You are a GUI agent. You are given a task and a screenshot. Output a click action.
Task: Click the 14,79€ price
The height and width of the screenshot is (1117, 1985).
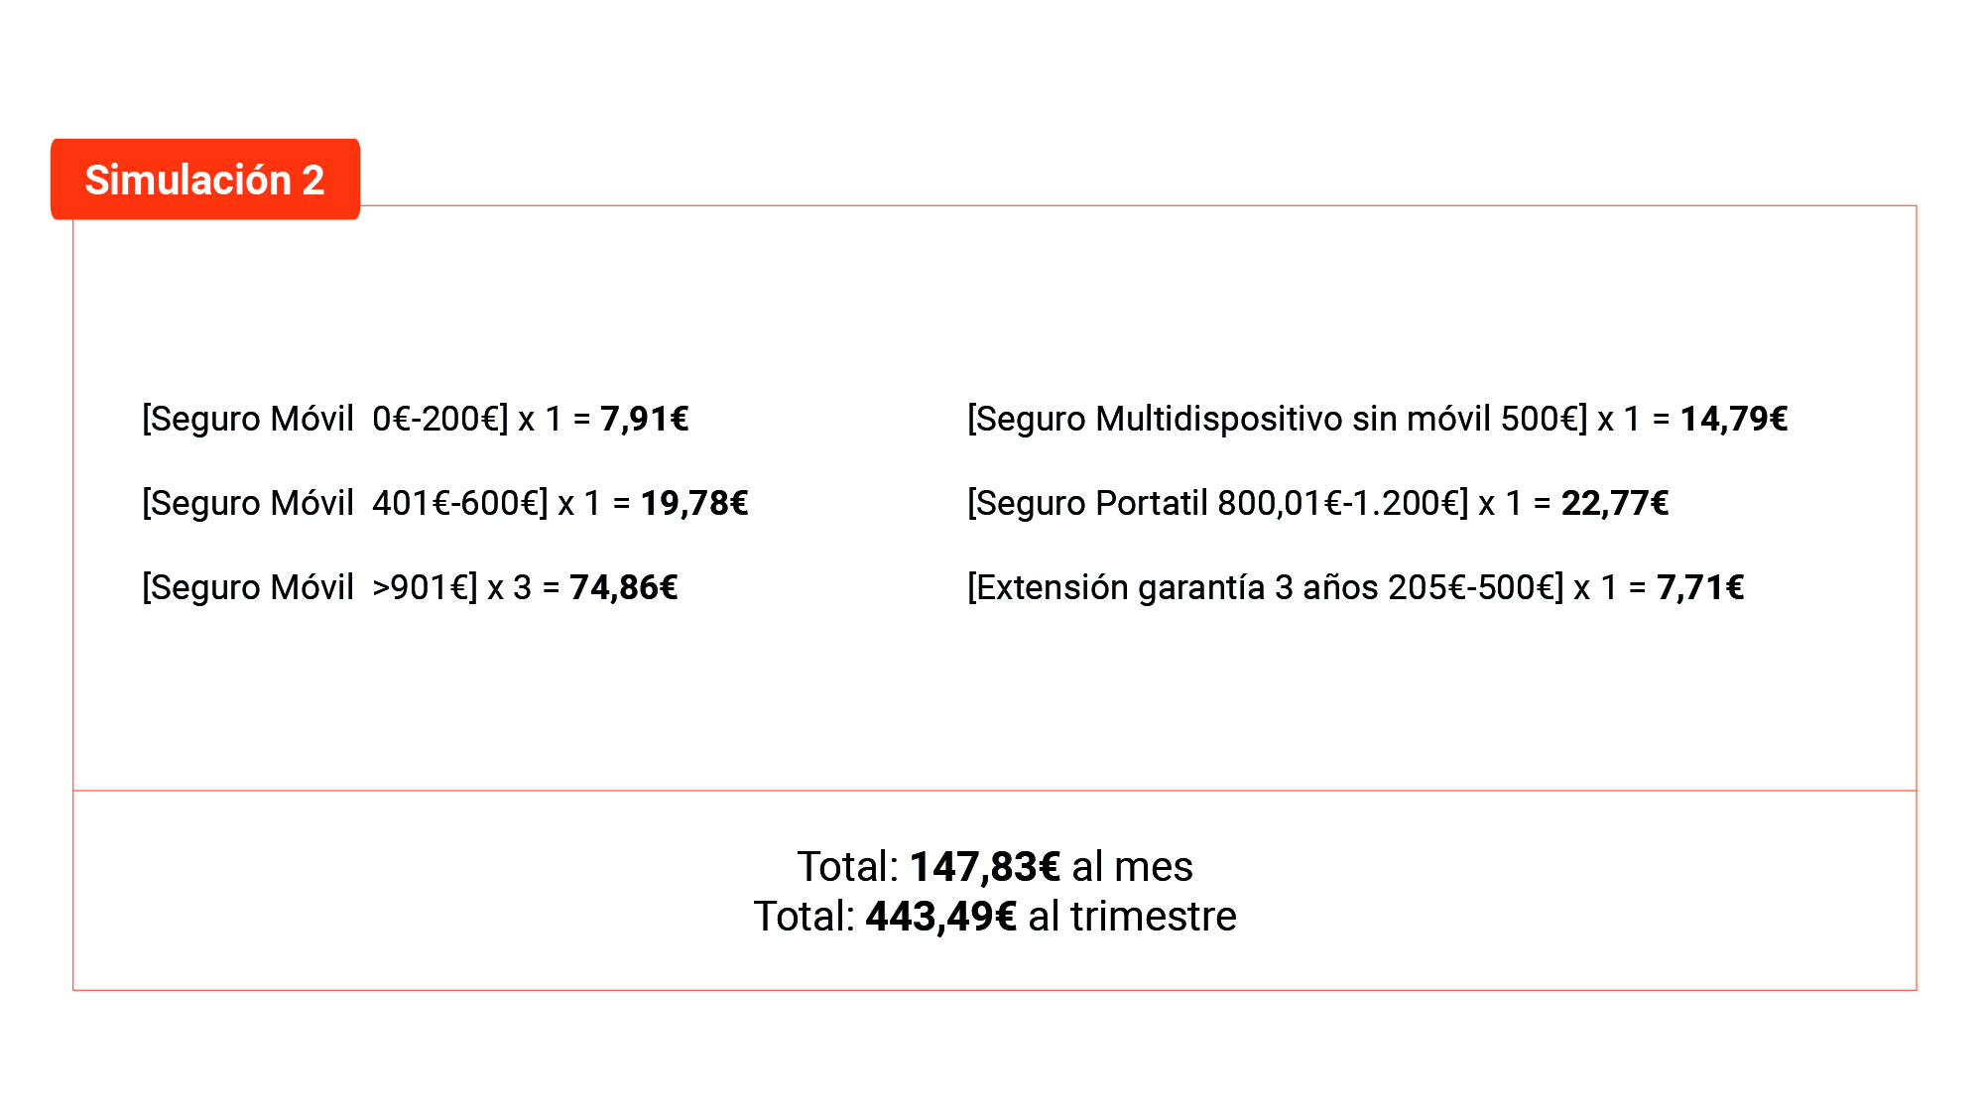point(1733,419)
